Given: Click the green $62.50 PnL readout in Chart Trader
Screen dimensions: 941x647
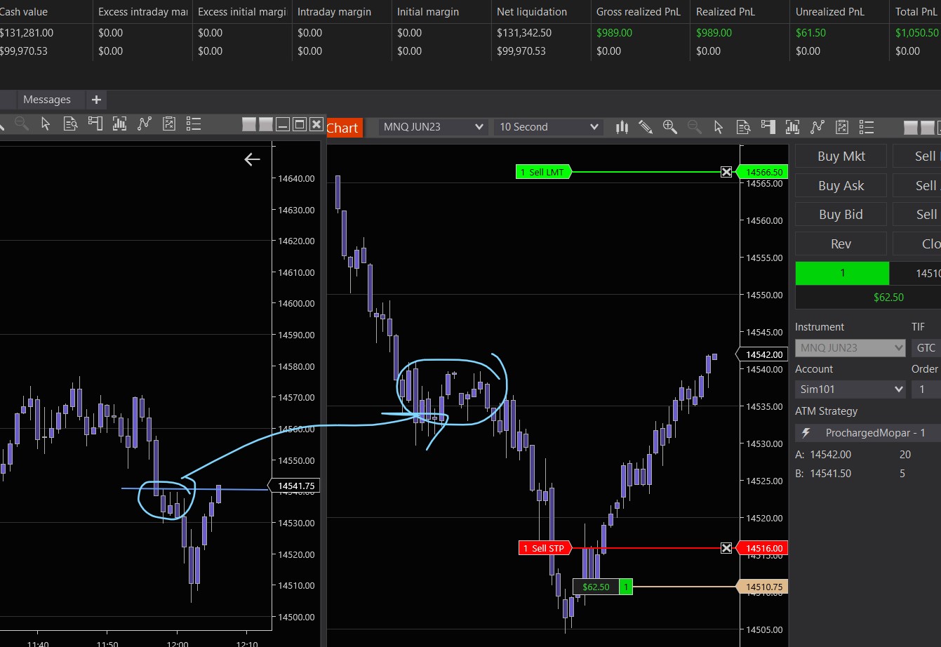Looking at the screenshot, I should [888, 298].
